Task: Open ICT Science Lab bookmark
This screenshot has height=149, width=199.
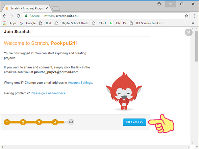Action: 146,23
